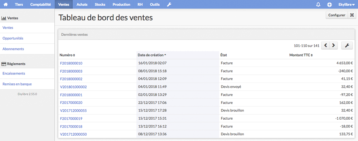Image resolution: width=358 pixels, height=141 pixels.
Task: Open invoice F2018000003
Action: click(x=71, y=71)
